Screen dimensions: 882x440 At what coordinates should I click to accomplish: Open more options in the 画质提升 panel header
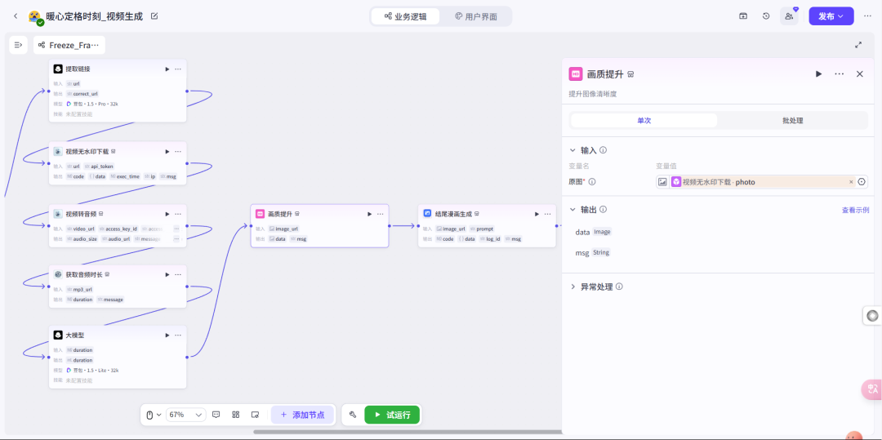point(840,74)
